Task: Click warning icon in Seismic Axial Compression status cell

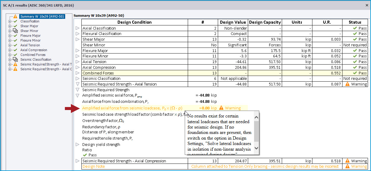Action: 348,161
